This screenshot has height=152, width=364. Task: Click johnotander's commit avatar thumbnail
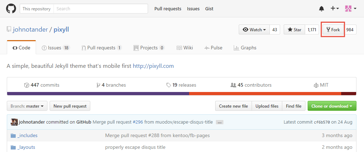(14, 122)
